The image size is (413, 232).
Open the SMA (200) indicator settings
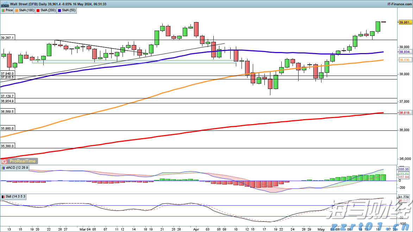[48, 10]
